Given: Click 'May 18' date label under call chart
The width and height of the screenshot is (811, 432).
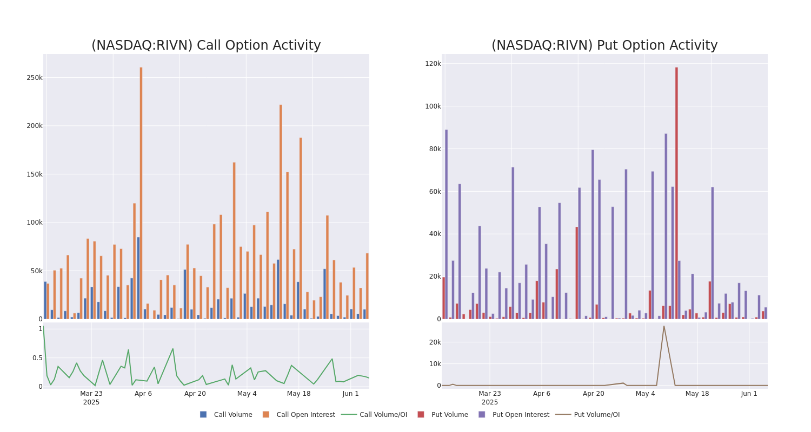Looking at the screenshot, I should [299, 394].
